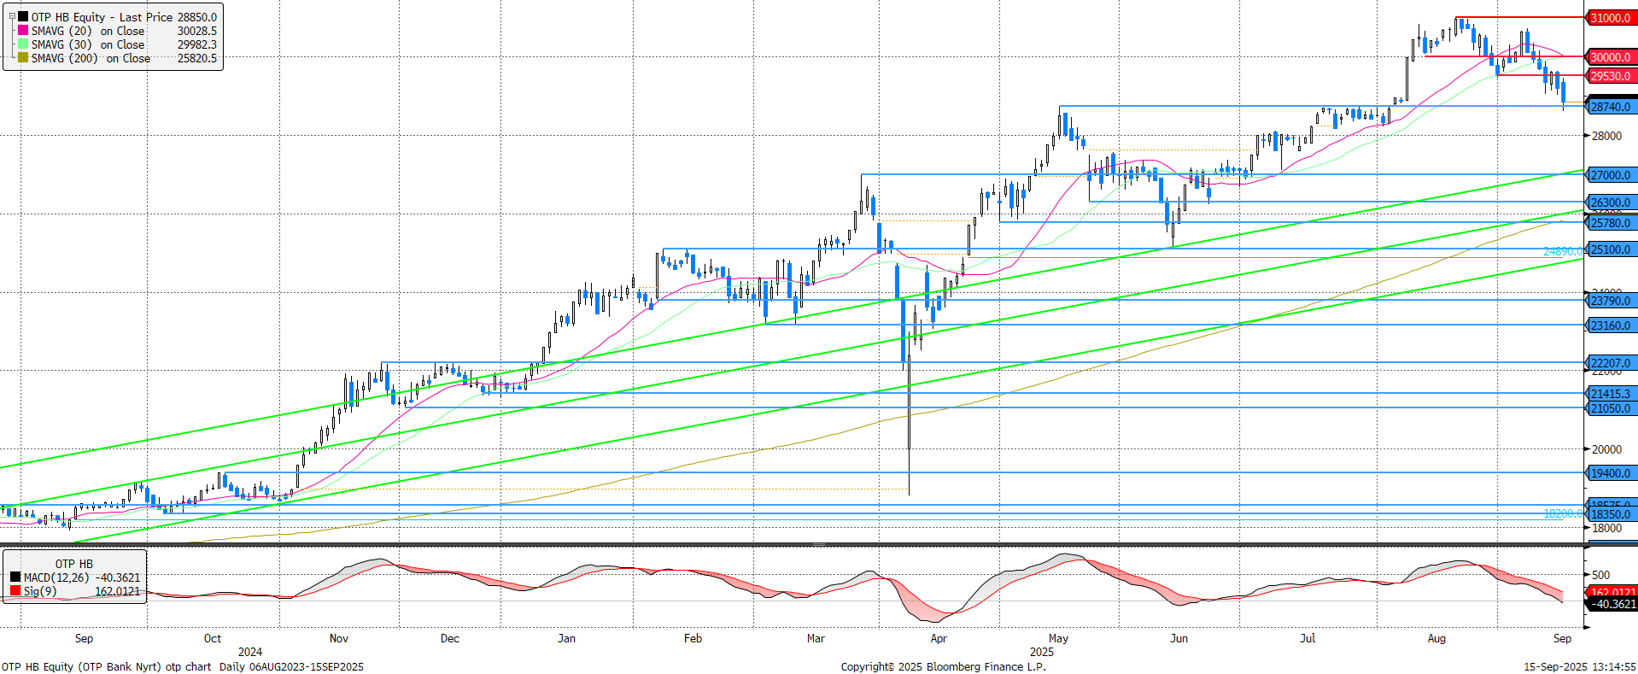Click the blue 19400.0 price level tag
The height and width of the screenshot is (674, 1638).
pyautogui.click(x=1610, y=473)
